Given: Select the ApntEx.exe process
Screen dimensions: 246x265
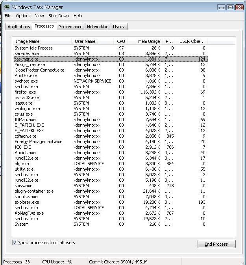Looking at the screenshot, I should [x=111, y=75].
